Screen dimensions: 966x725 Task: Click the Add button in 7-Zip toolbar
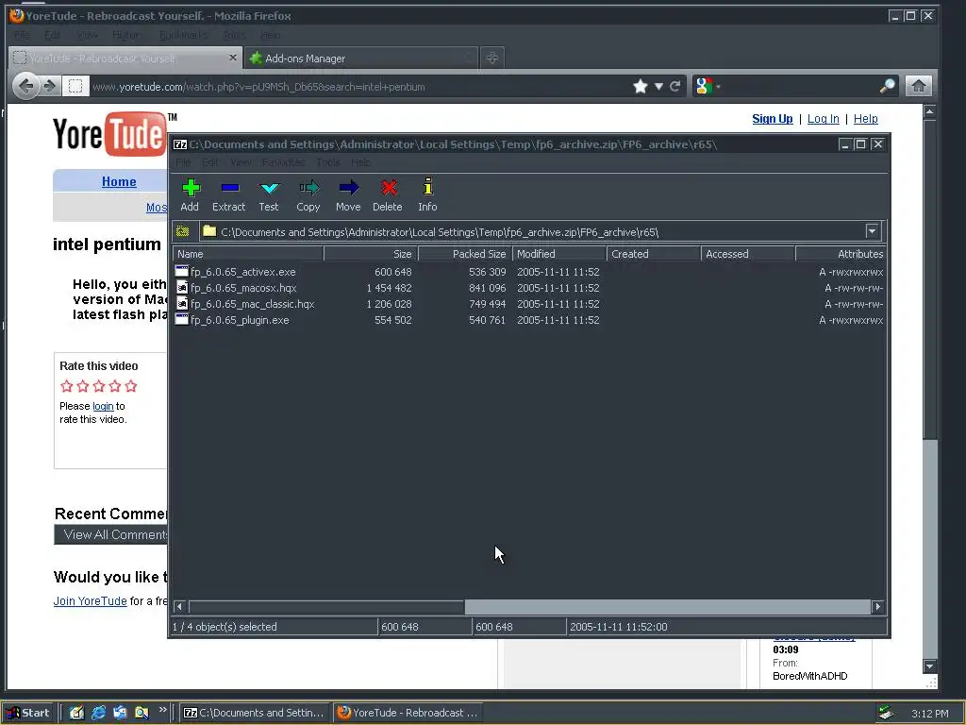click(x=190, y=195)
